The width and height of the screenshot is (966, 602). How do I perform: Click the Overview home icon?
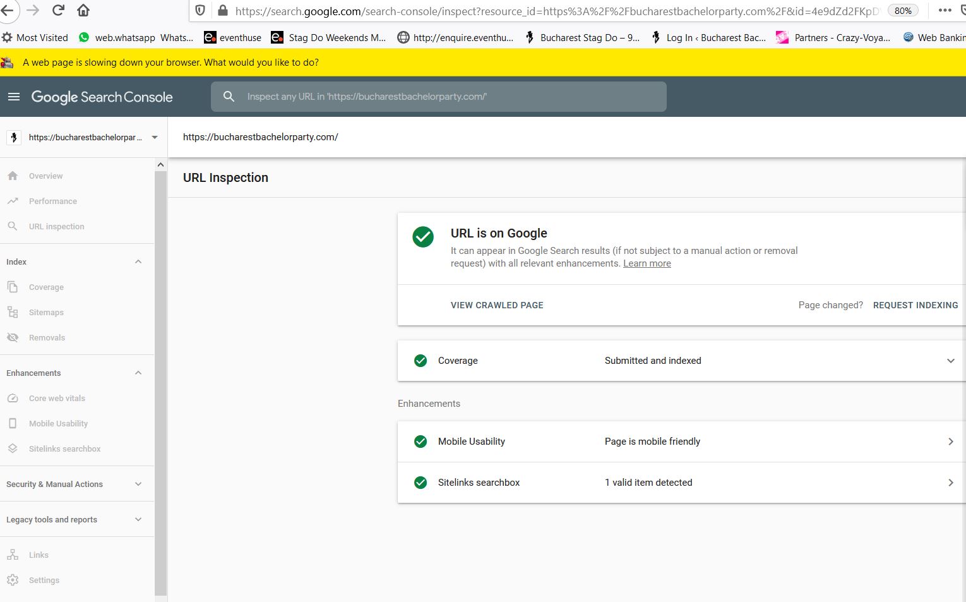pos(13,176)
